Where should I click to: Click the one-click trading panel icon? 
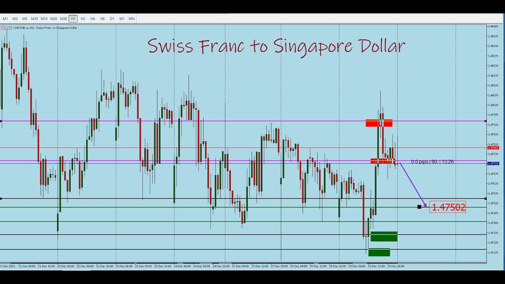3,28
